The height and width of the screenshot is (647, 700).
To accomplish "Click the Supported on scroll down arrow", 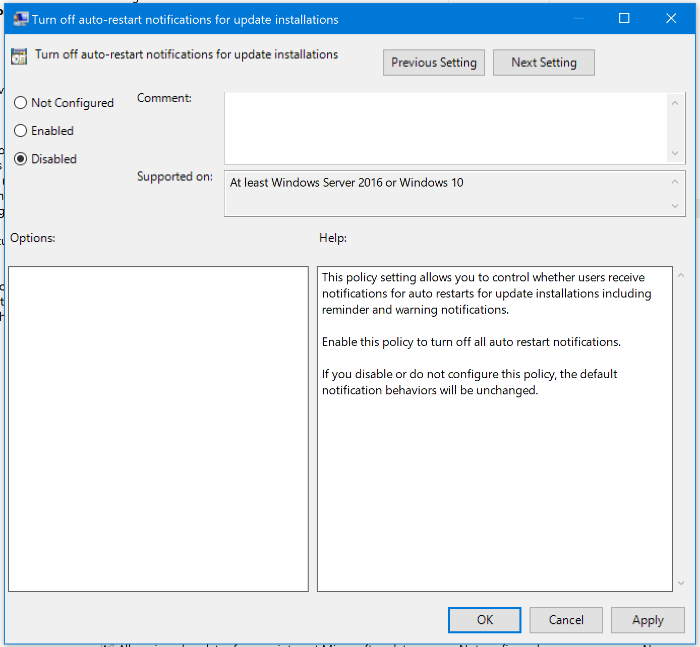I will click(x=675, y=206).
